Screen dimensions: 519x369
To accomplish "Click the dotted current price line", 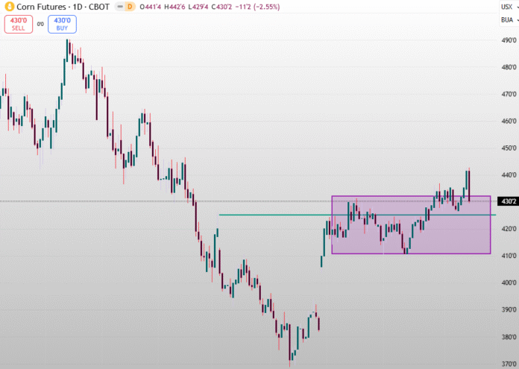I will click(112, 201).
